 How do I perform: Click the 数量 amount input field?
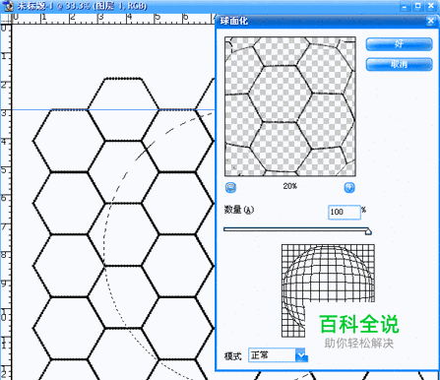345,213
